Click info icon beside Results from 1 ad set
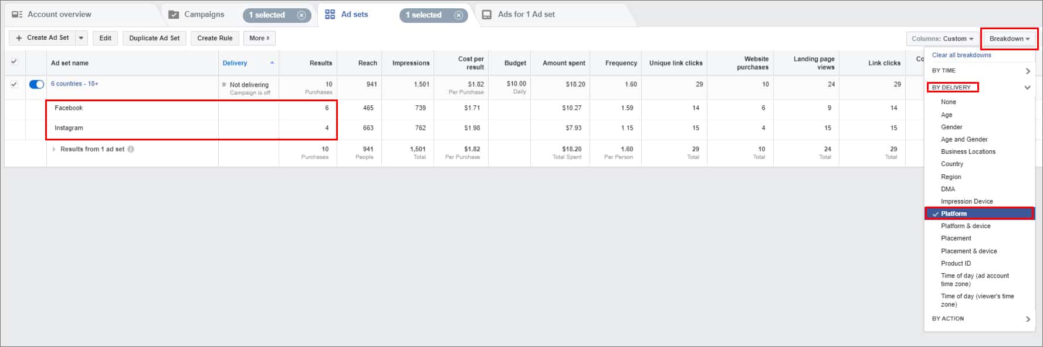This screenshot has height=347, width=1043. click(131, 149)
